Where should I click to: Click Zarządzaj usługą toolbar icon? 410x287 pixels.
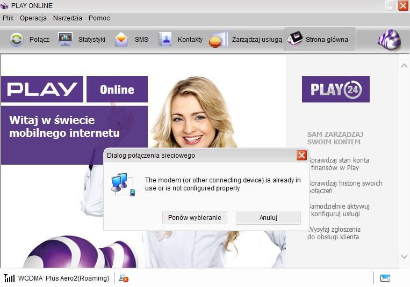[216, 40]
